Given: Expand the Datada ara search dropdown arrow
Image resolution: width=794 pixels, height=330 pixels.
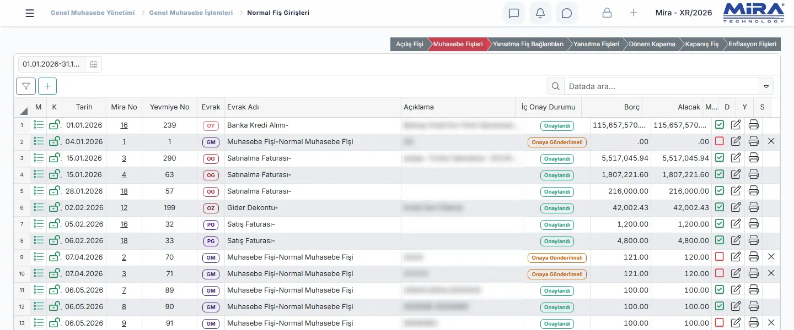Looking at the screenshot, I should [x=766, y=86].
